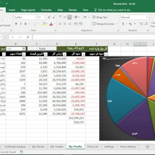Apply Percent Style

point(130,24)
